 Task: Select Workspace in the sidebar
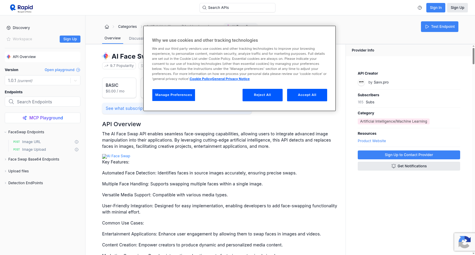pyautogui.click(x=22, y=39)
